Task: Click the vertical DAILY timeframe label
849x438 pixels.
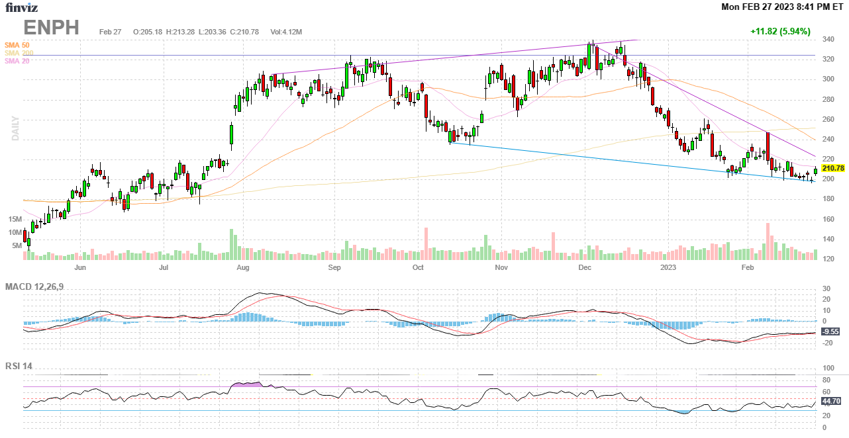Action: 15,128
